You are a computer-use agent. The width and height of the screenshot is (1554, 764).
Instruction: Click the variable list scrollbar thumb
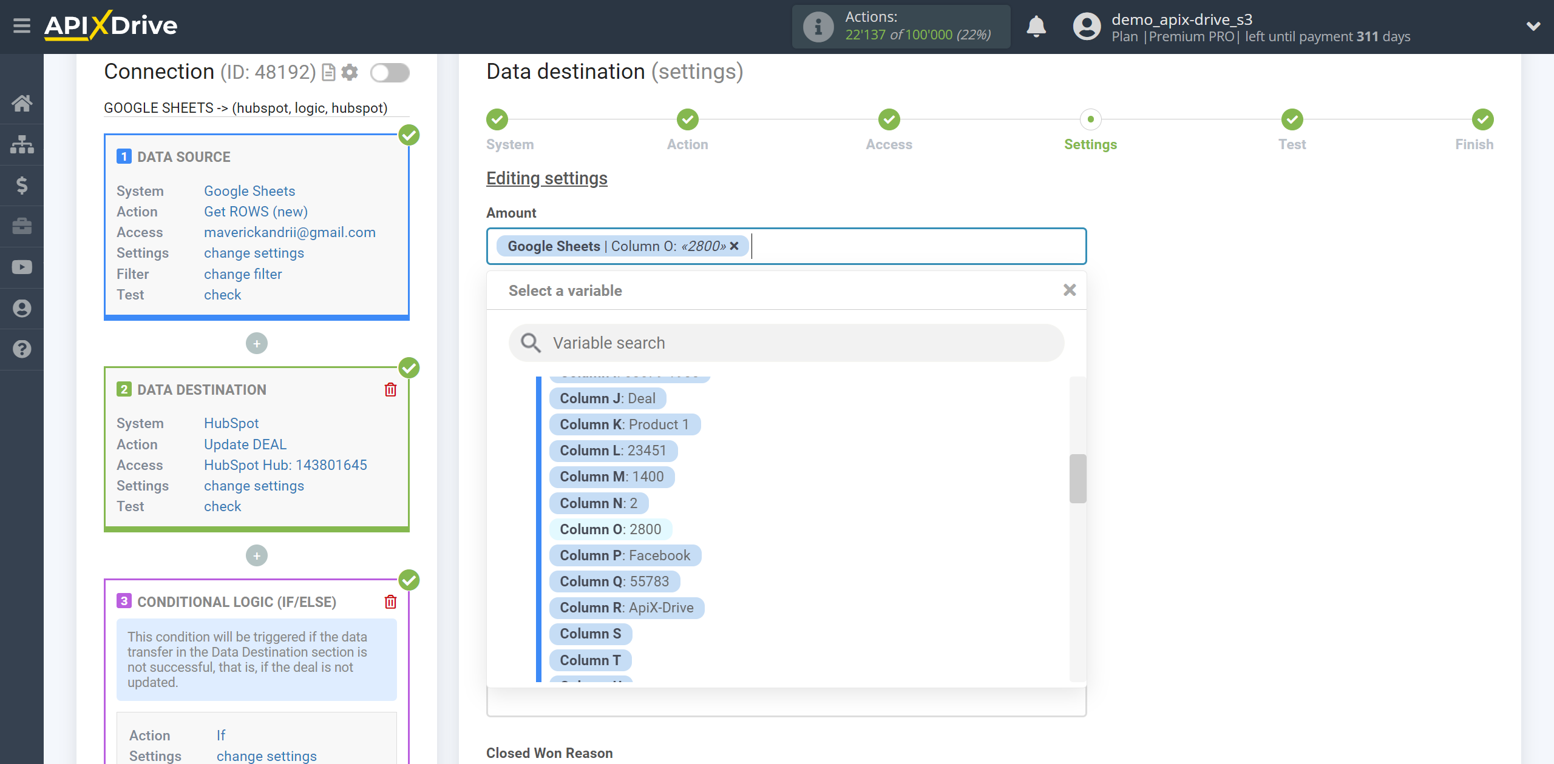click(1078, 478)
